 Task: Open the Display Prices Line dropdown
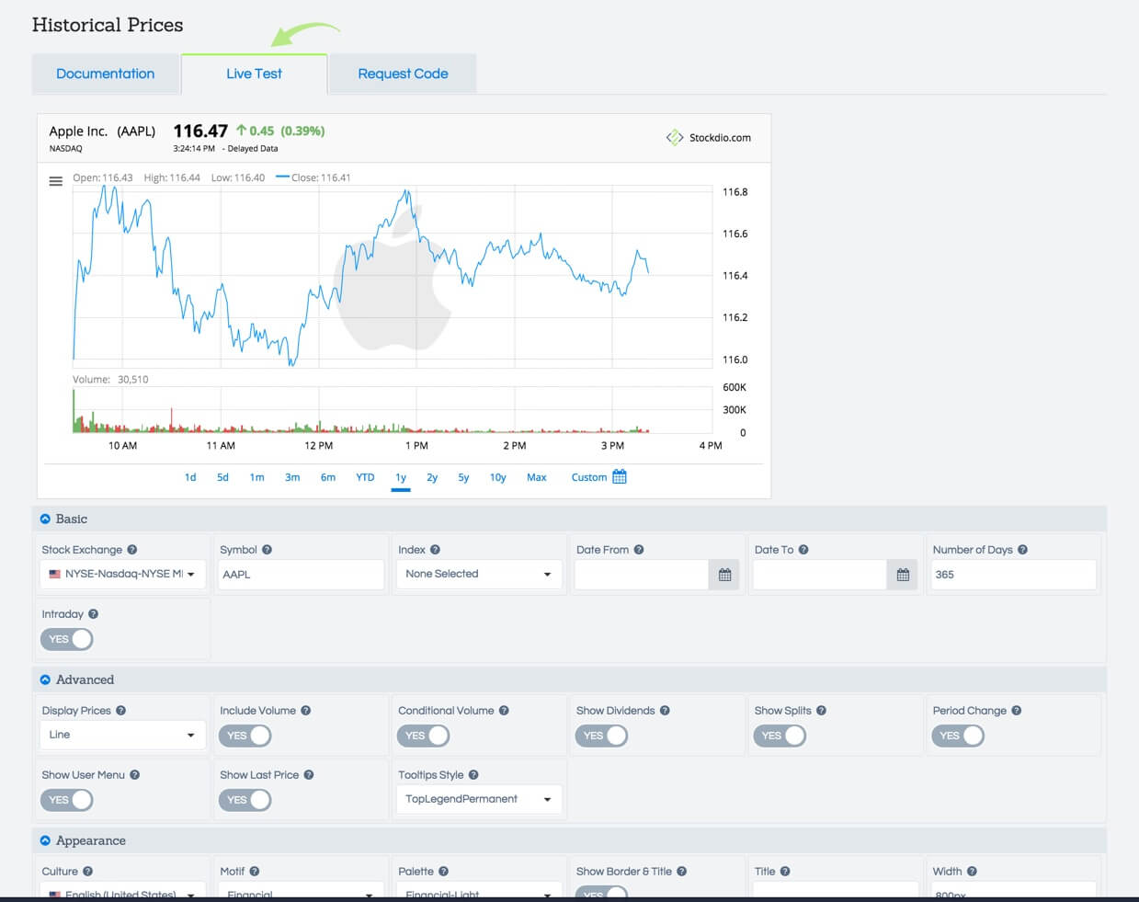pyautogui.click(x=122, y=735)
